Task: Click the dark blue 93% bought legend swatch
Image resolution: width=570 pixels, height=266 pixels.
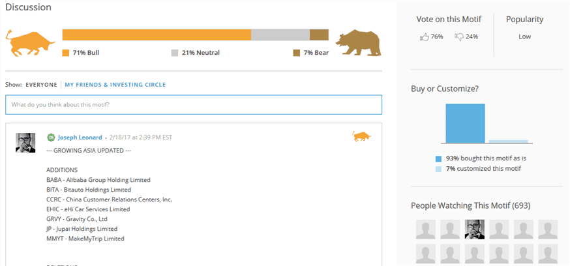Action: (439, 158)
